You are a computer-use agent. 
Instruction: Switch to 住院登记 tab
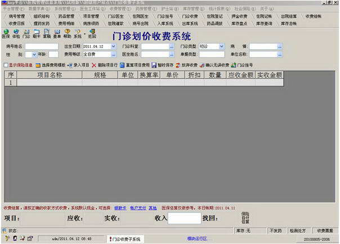pos(214,16)
